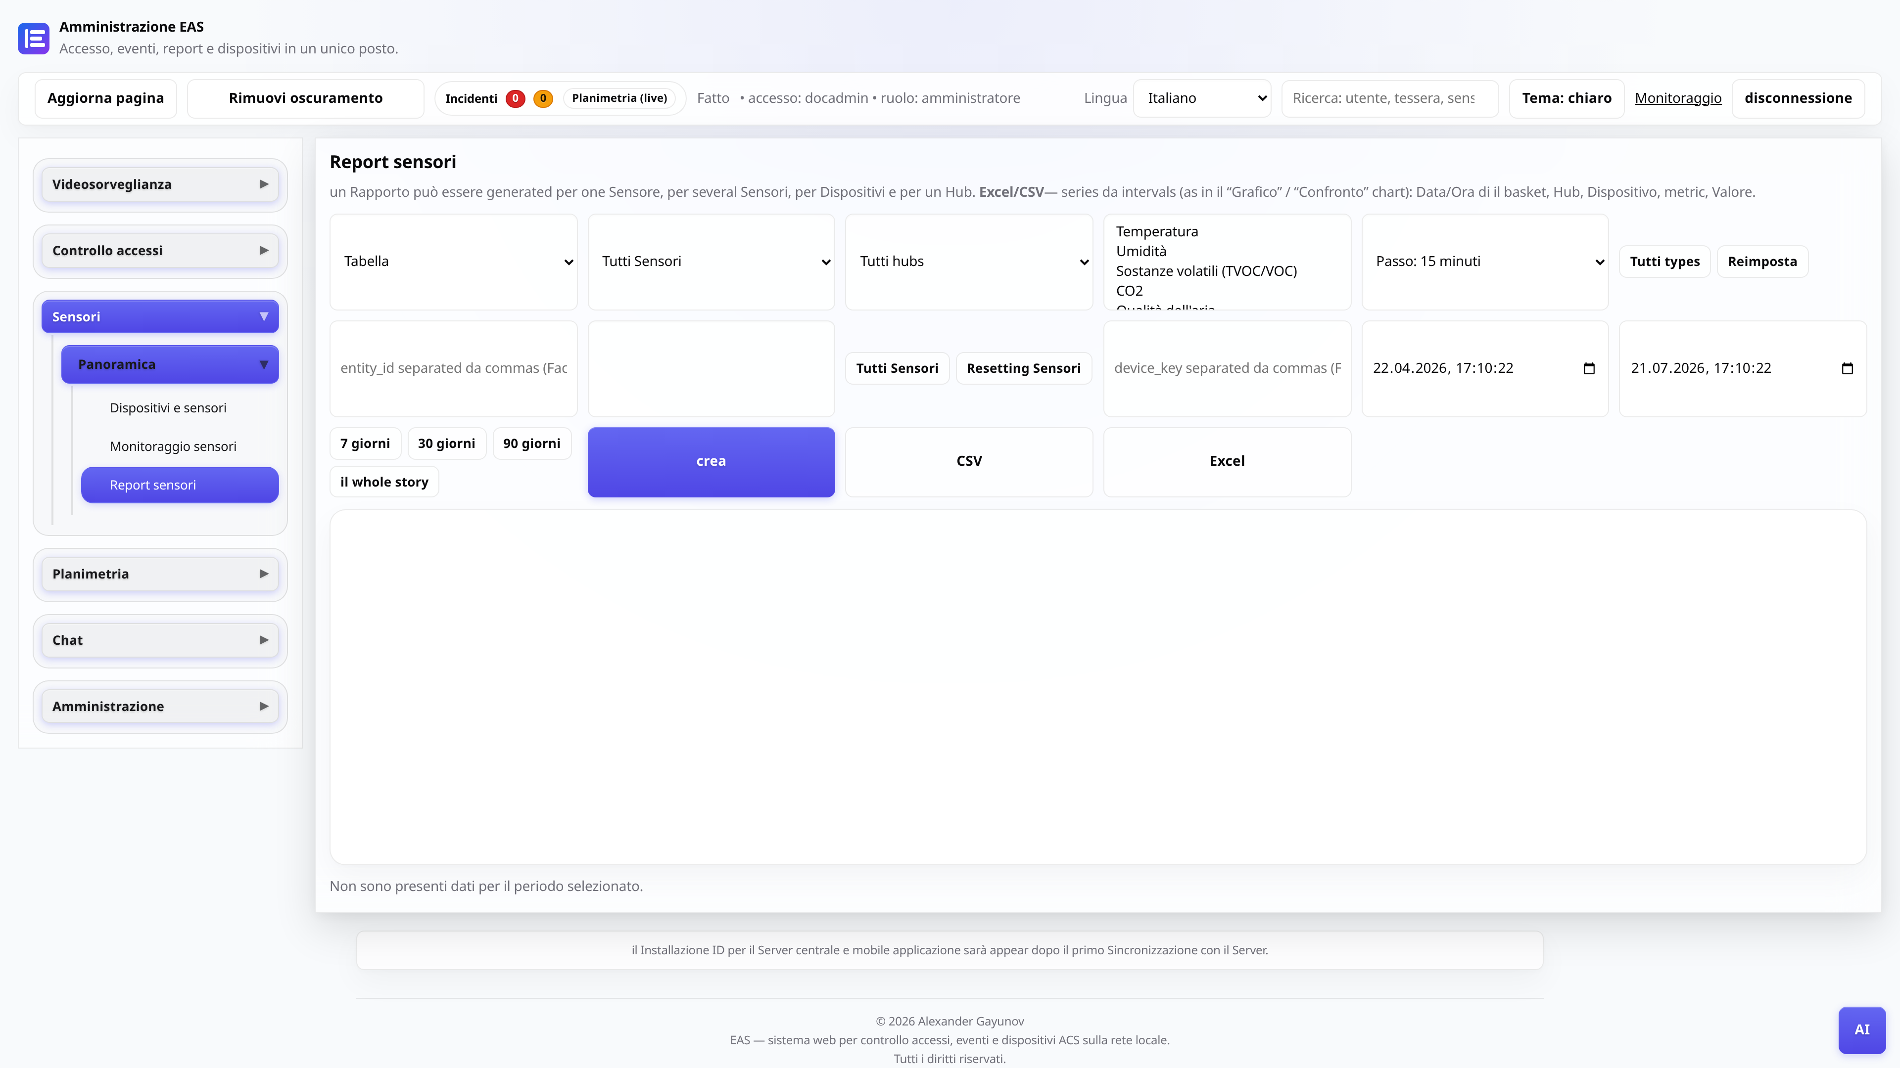Click the EAS logo icon
1900x1068 pixels.
click(x=33, y=39)
